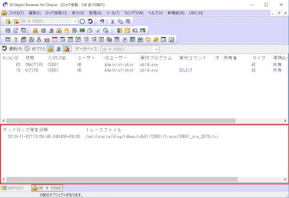
Task: Click the SELECT command cell
Action: coord(185,70)
